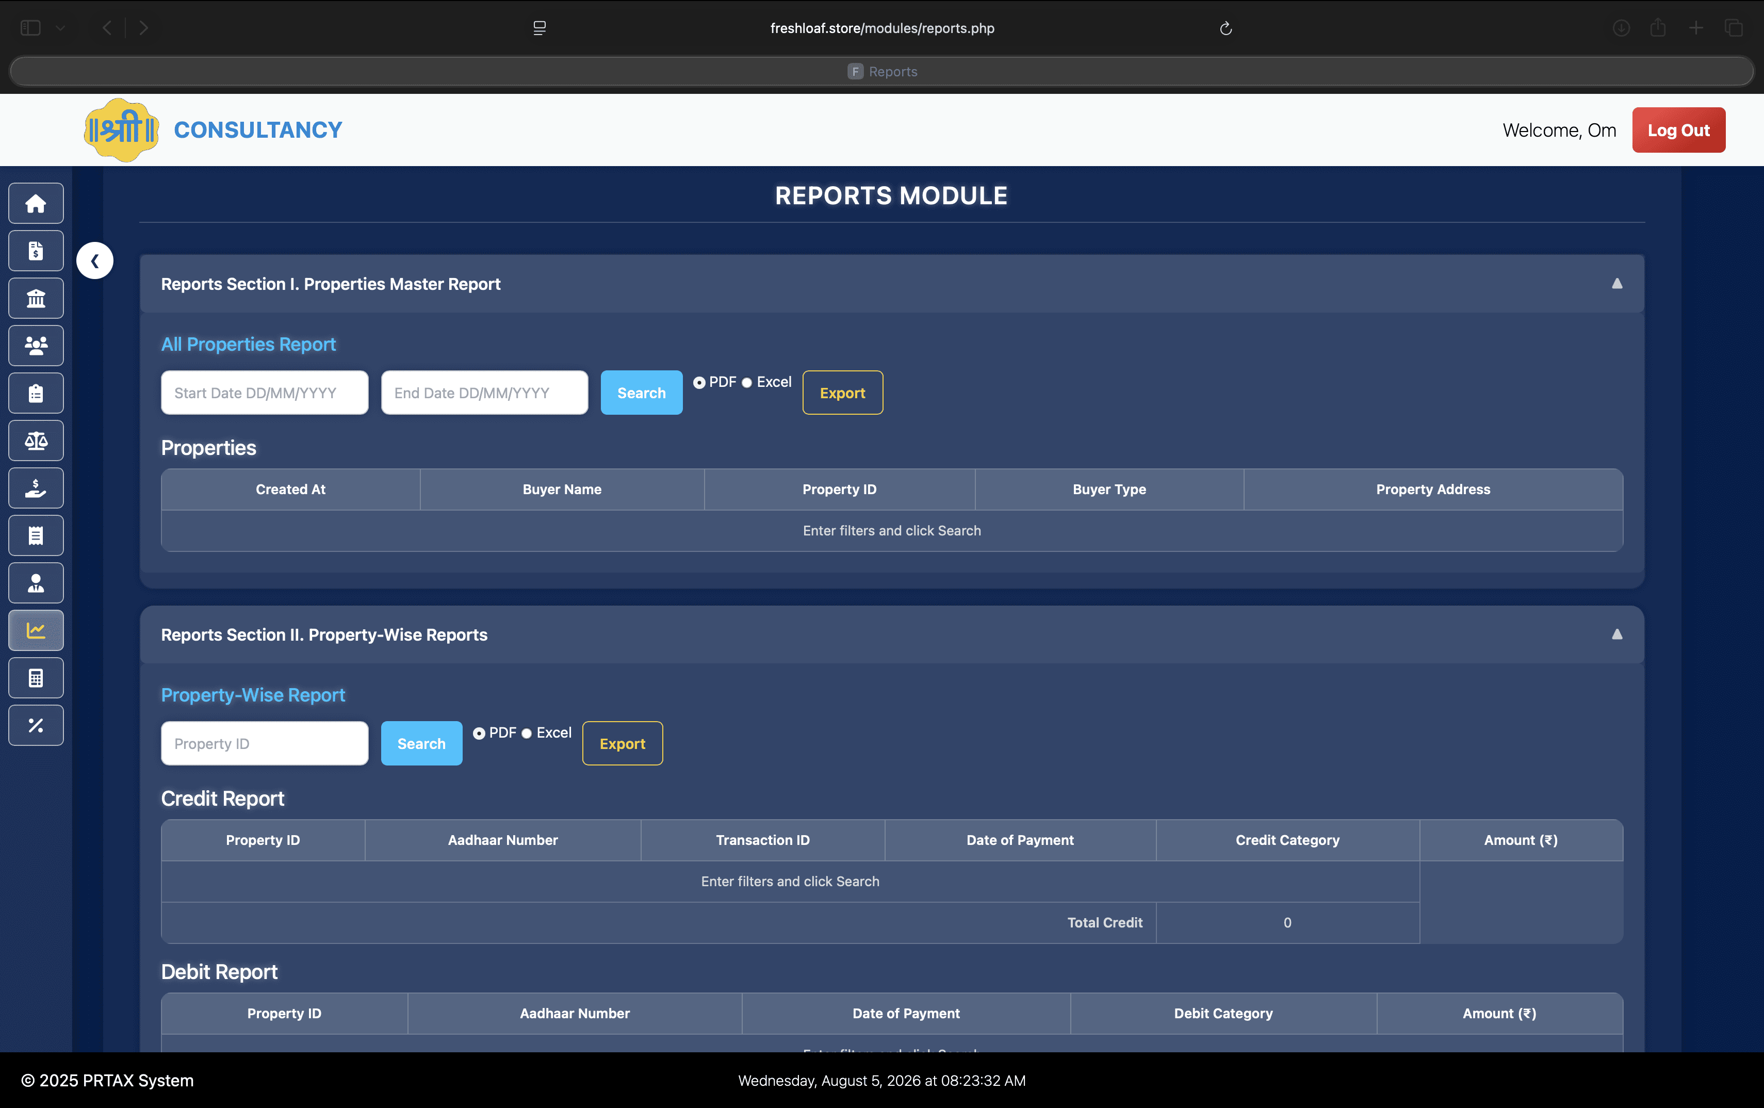Image resolution: width=1764 pixels, height=1108 pixels.
Task: Open browser sidebar panel icon
Action: coord(30,28)
